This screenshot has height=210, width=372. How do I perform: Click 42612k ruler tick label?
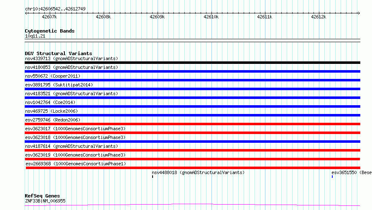coord(318,17)
